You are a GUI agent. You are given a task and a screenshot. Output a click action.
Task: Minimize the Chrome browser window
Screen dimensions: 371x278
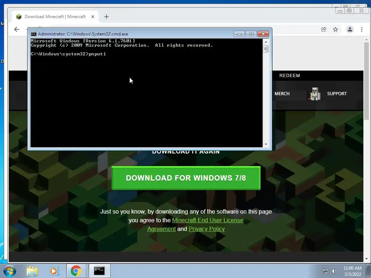tap(340, 10)
